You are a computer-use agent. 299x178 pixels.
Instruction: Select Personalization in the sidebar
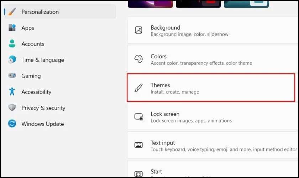point(60,12)
